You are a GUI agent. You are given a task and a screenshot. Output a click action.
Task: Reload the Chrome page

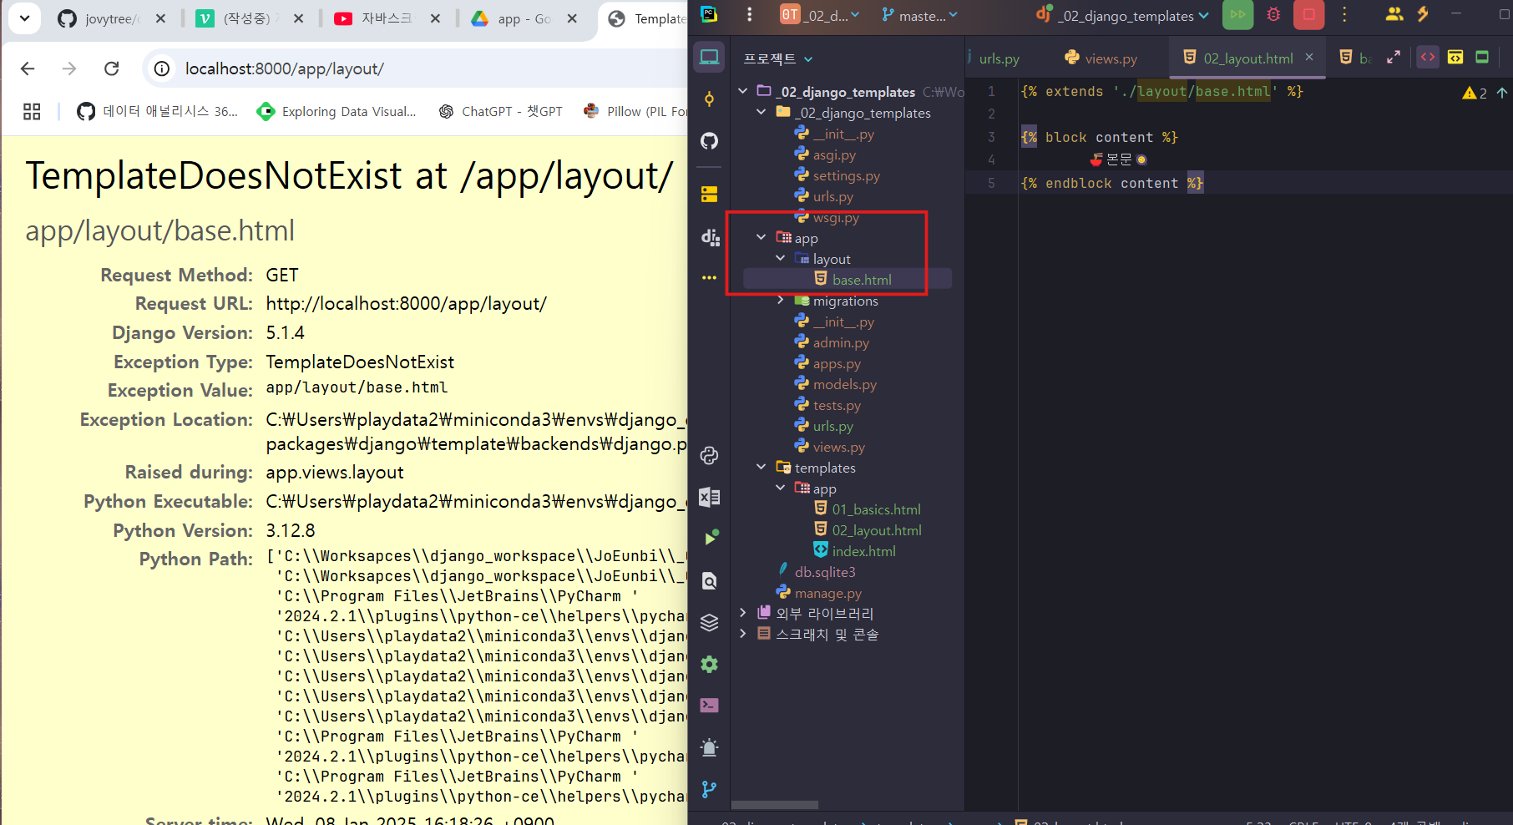[x=111, y=68]
